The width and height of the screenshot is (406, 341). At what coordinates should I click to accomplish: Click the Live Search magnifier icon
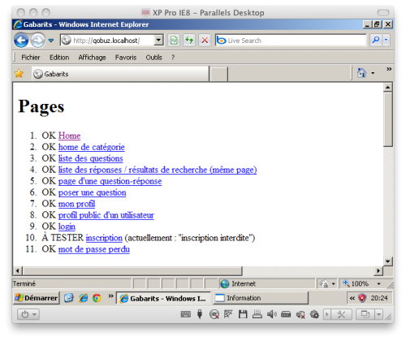376,40
